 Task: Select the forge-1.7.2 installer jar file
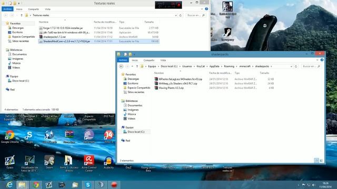[x=63, y=28]
